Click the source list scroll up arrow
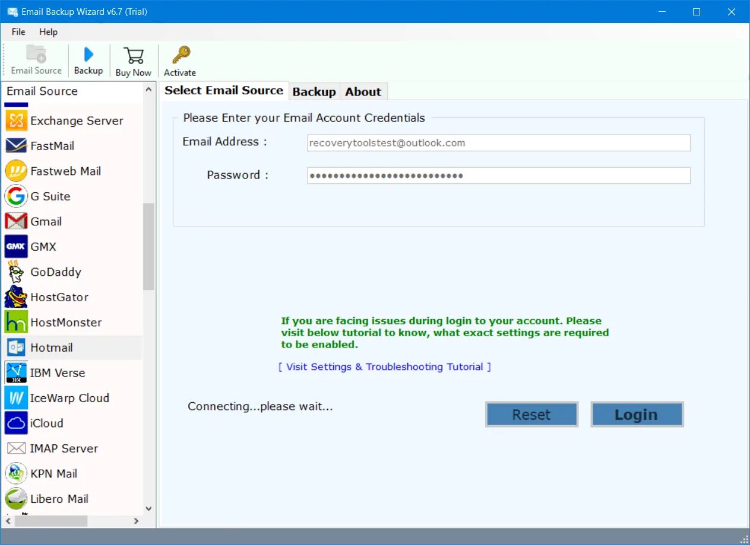The height and width of the screenshot is (545, 750). pyautogui.click(x=149, y=90)
